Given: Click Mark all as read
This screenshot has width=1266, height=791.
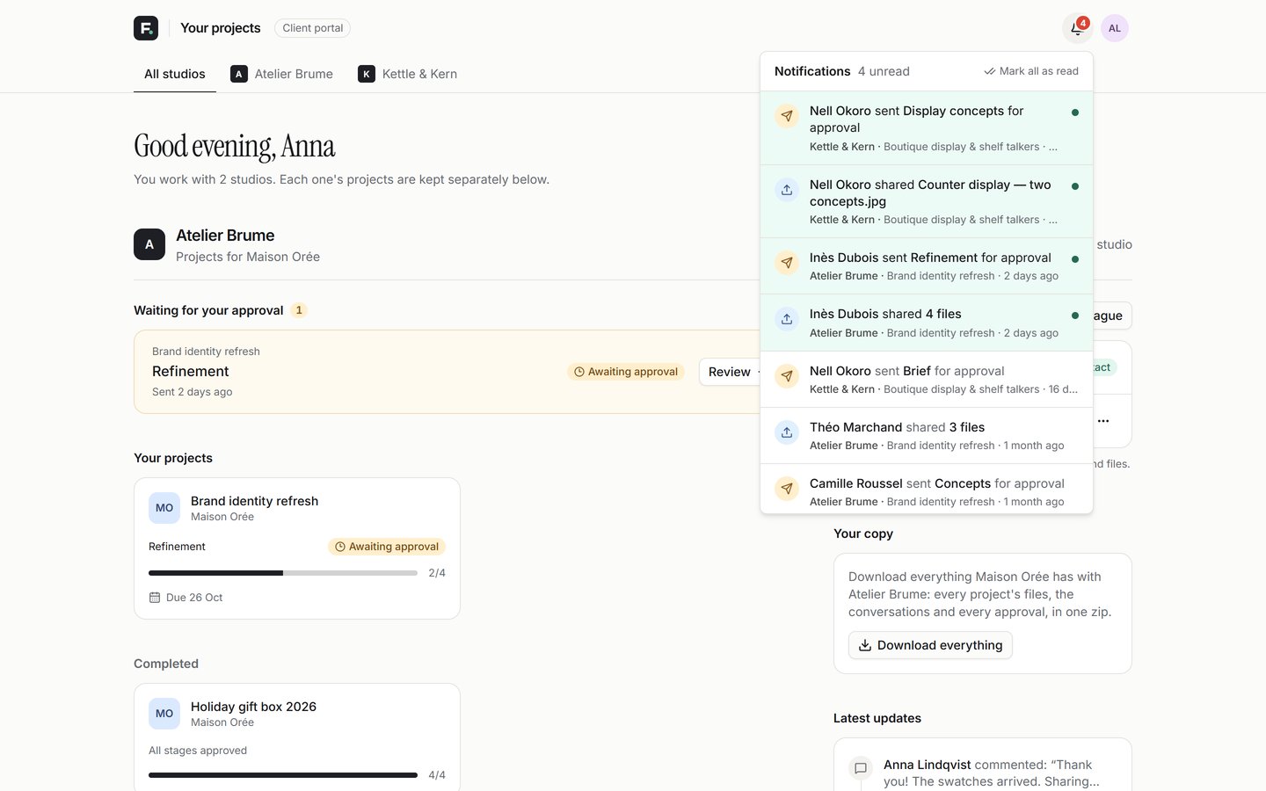Looking at the screenshot, I should 1031,71.
